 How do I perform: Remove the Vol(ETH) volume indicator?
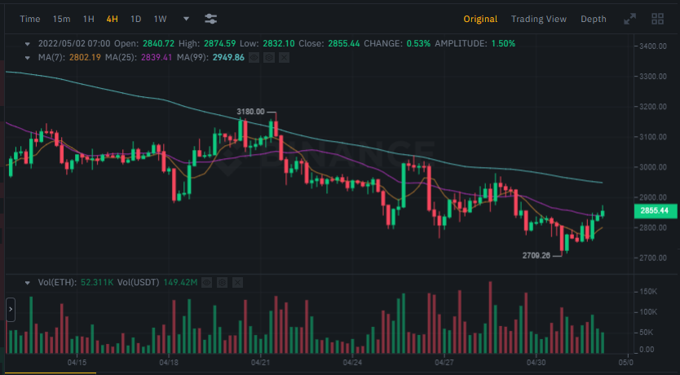(236, 282)
